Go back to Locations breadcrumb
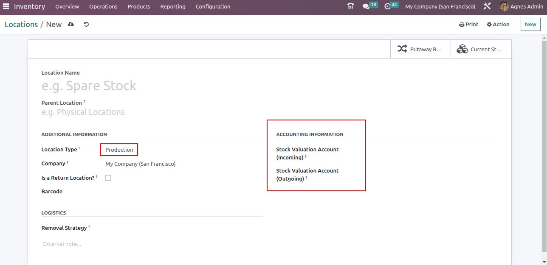Viewport: 547px width, 265px height. (21, 25)
